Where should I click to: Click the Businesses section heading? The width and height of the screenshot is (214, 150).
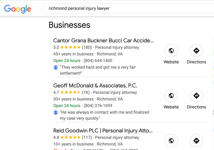(69, 25)
